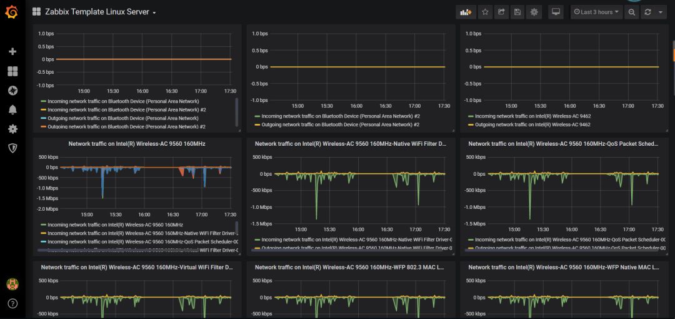
Task: Click first Bluetooth panel legend scrollbar
Action: pos(237,112)
